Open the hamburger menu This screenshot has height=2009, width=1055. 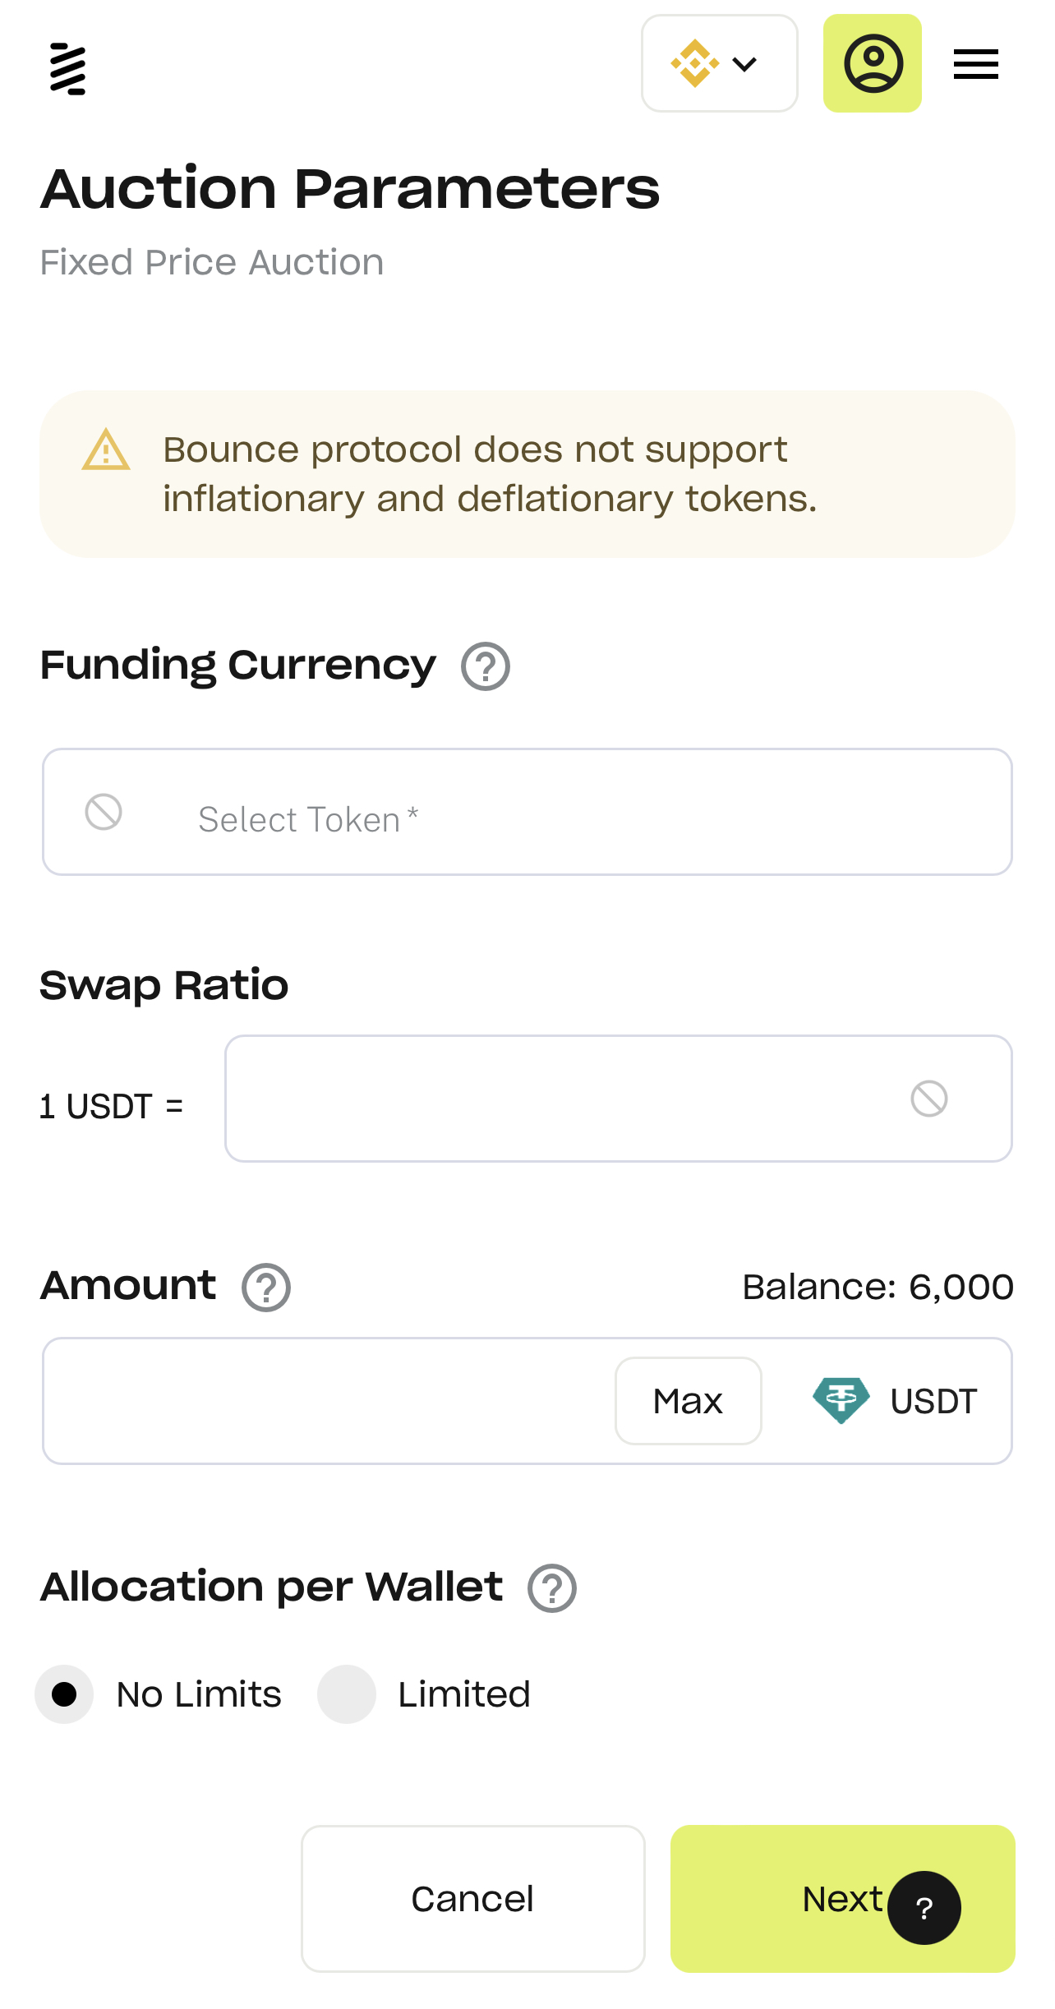975,64
